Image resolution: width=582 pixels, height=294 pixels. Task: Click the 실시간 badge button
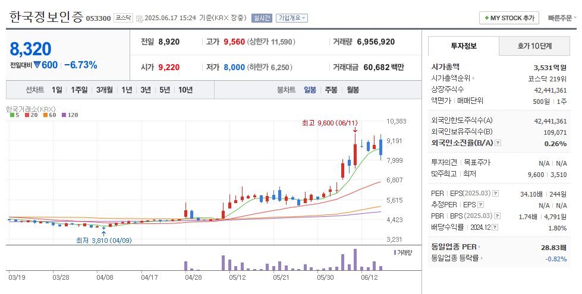pos(262,18)
